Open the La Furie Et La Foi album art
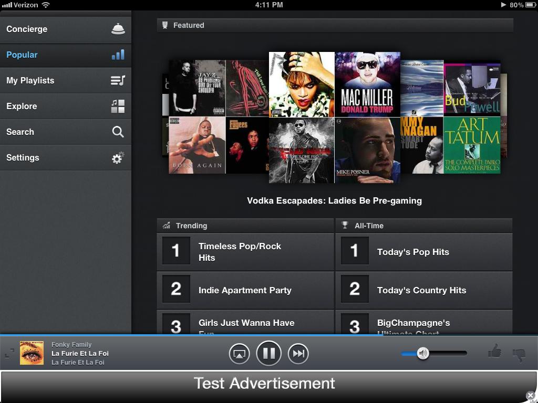538x403 pixels. [x=32, y=353]
